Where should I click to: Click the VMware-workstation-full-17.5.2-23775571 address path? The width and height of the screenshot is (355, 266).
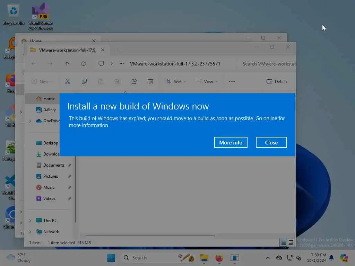point(175,64)
